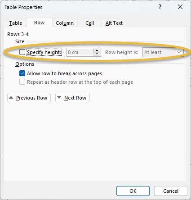Enable the Specify height checkbox
The width and height of the screenshot is (191, 200).
pyautogui.click(x=22, y=52)
